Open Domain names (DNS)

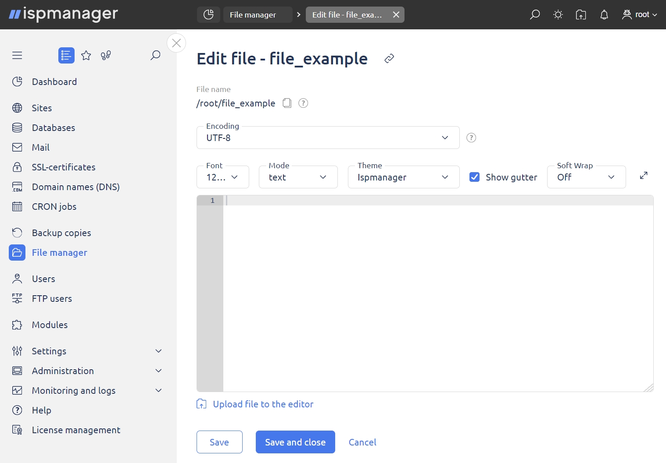coord(76,187)
